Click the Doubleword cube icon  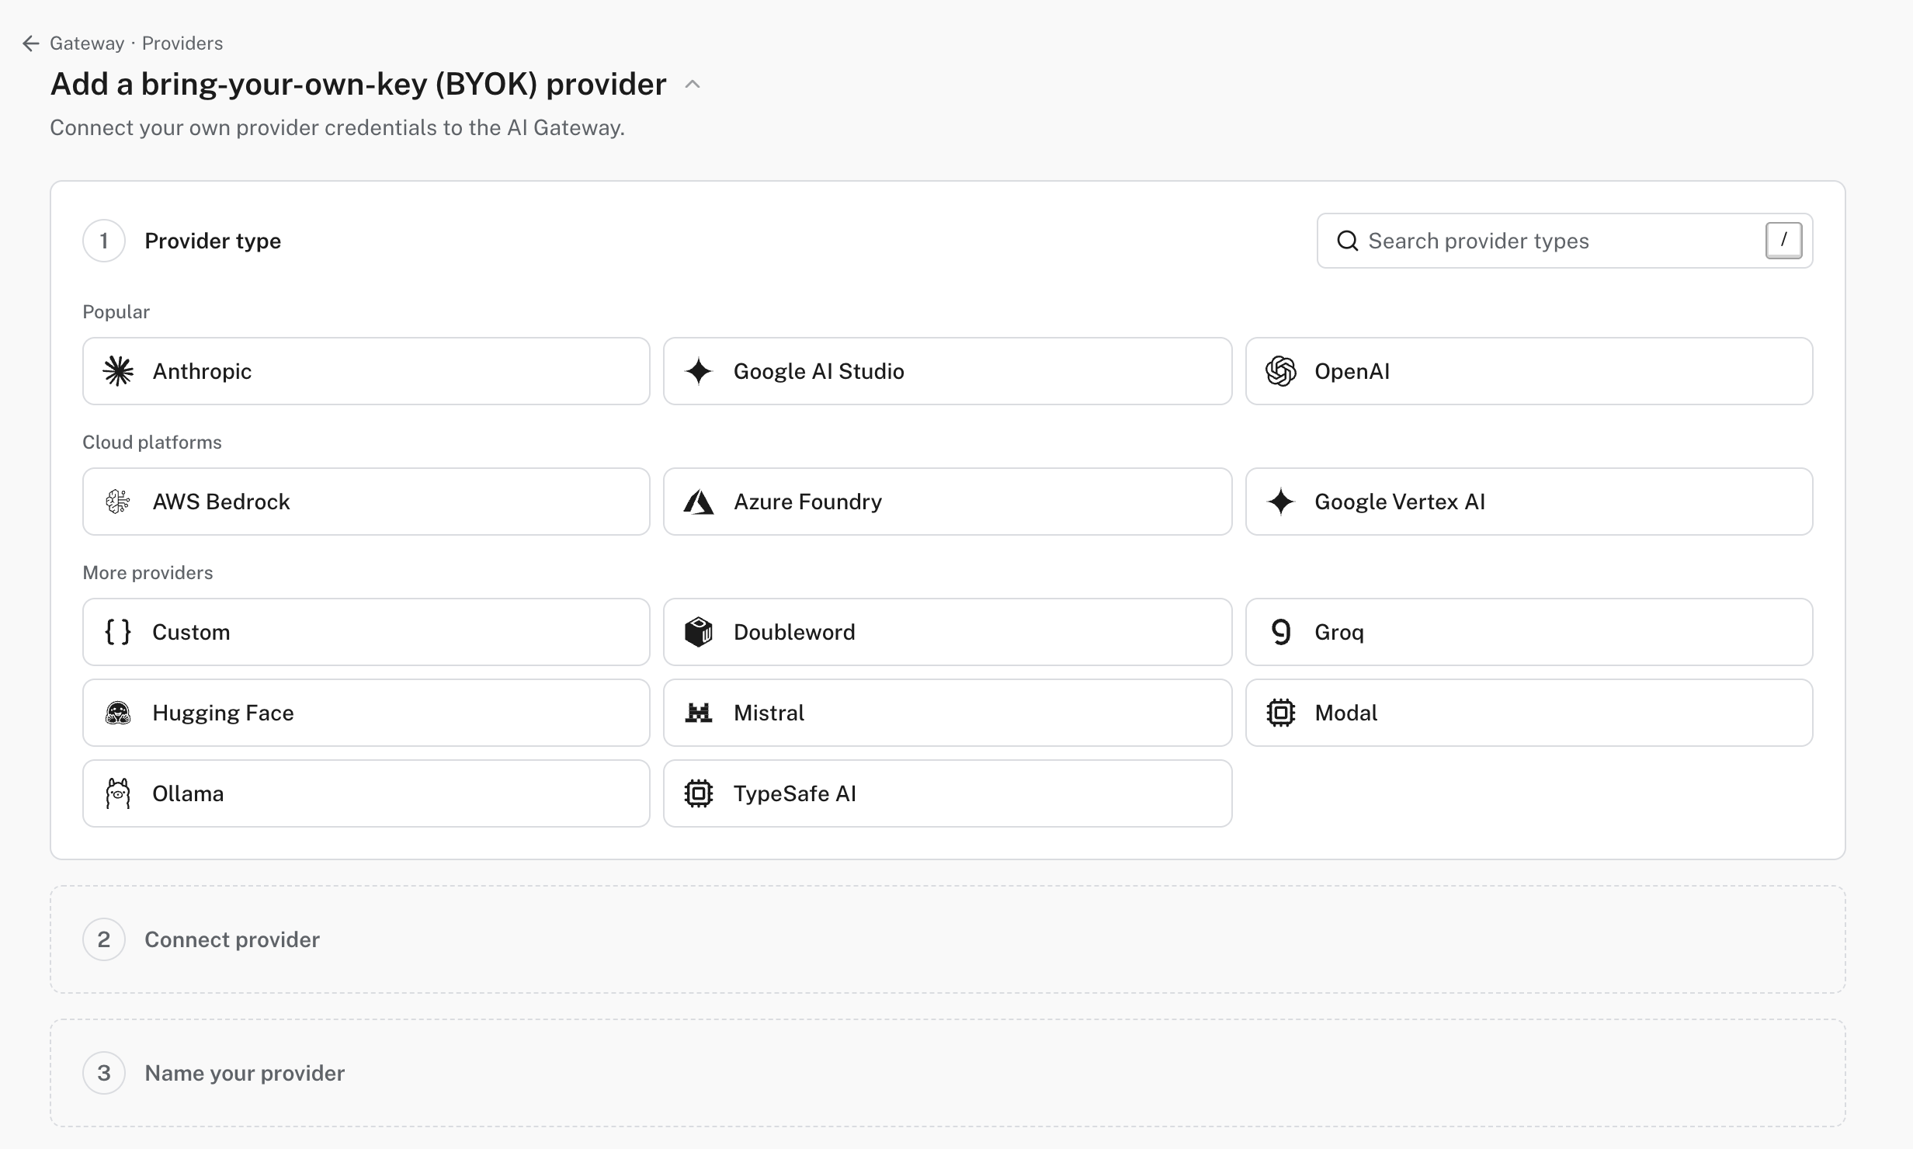(699, 632)
